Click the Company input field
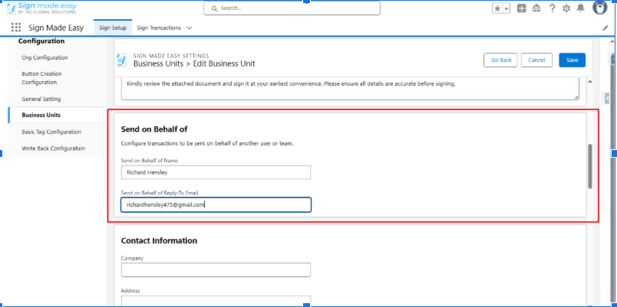 pos(216,269)
